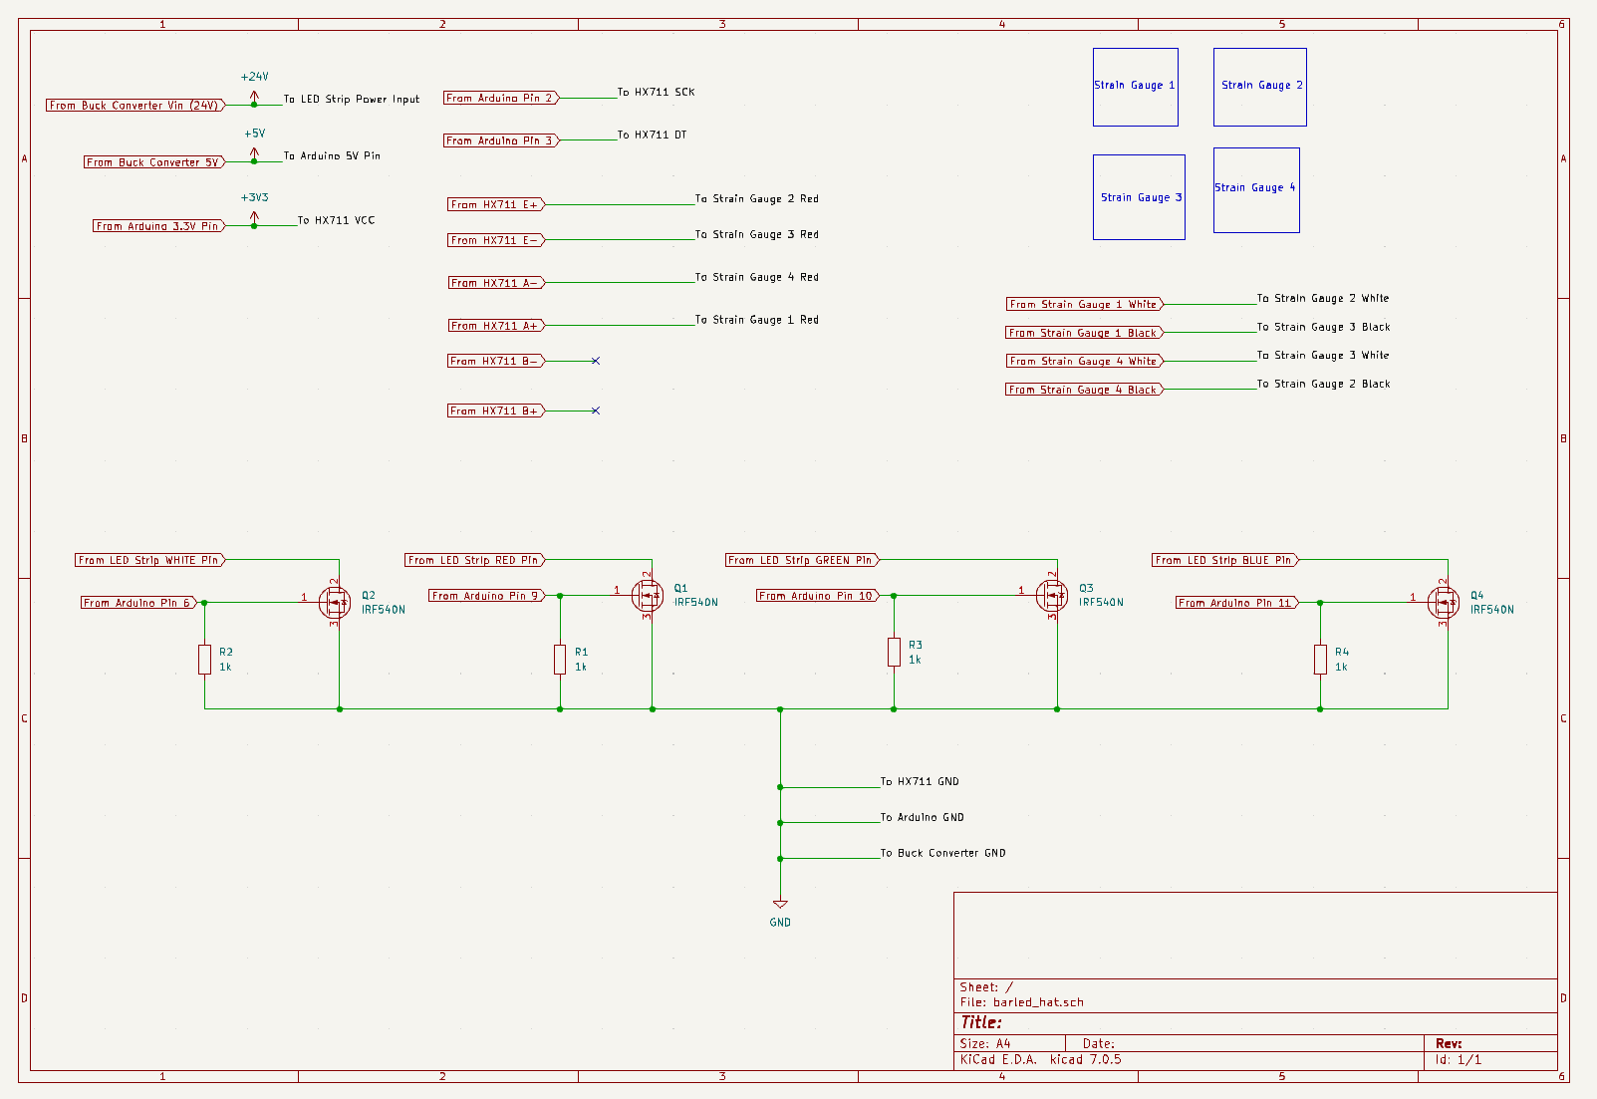Click the 'From Strain Gauge 1 White' label
Image resolution: width=1597 pixels, height=1099 pixels.
[x=1083, y=304]
